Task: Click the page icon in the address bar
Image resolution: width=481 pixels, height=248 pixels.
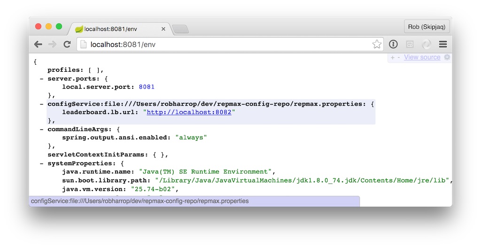Action: click(83, 45)
